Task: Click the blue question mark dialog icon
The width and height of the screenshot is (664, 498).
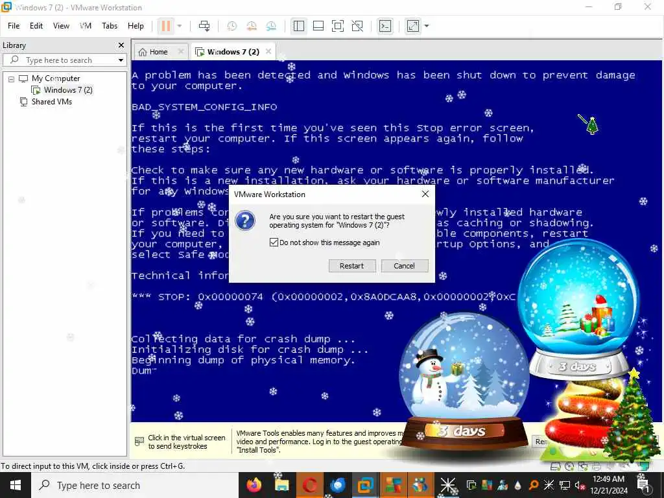Action: coord(245,220)
